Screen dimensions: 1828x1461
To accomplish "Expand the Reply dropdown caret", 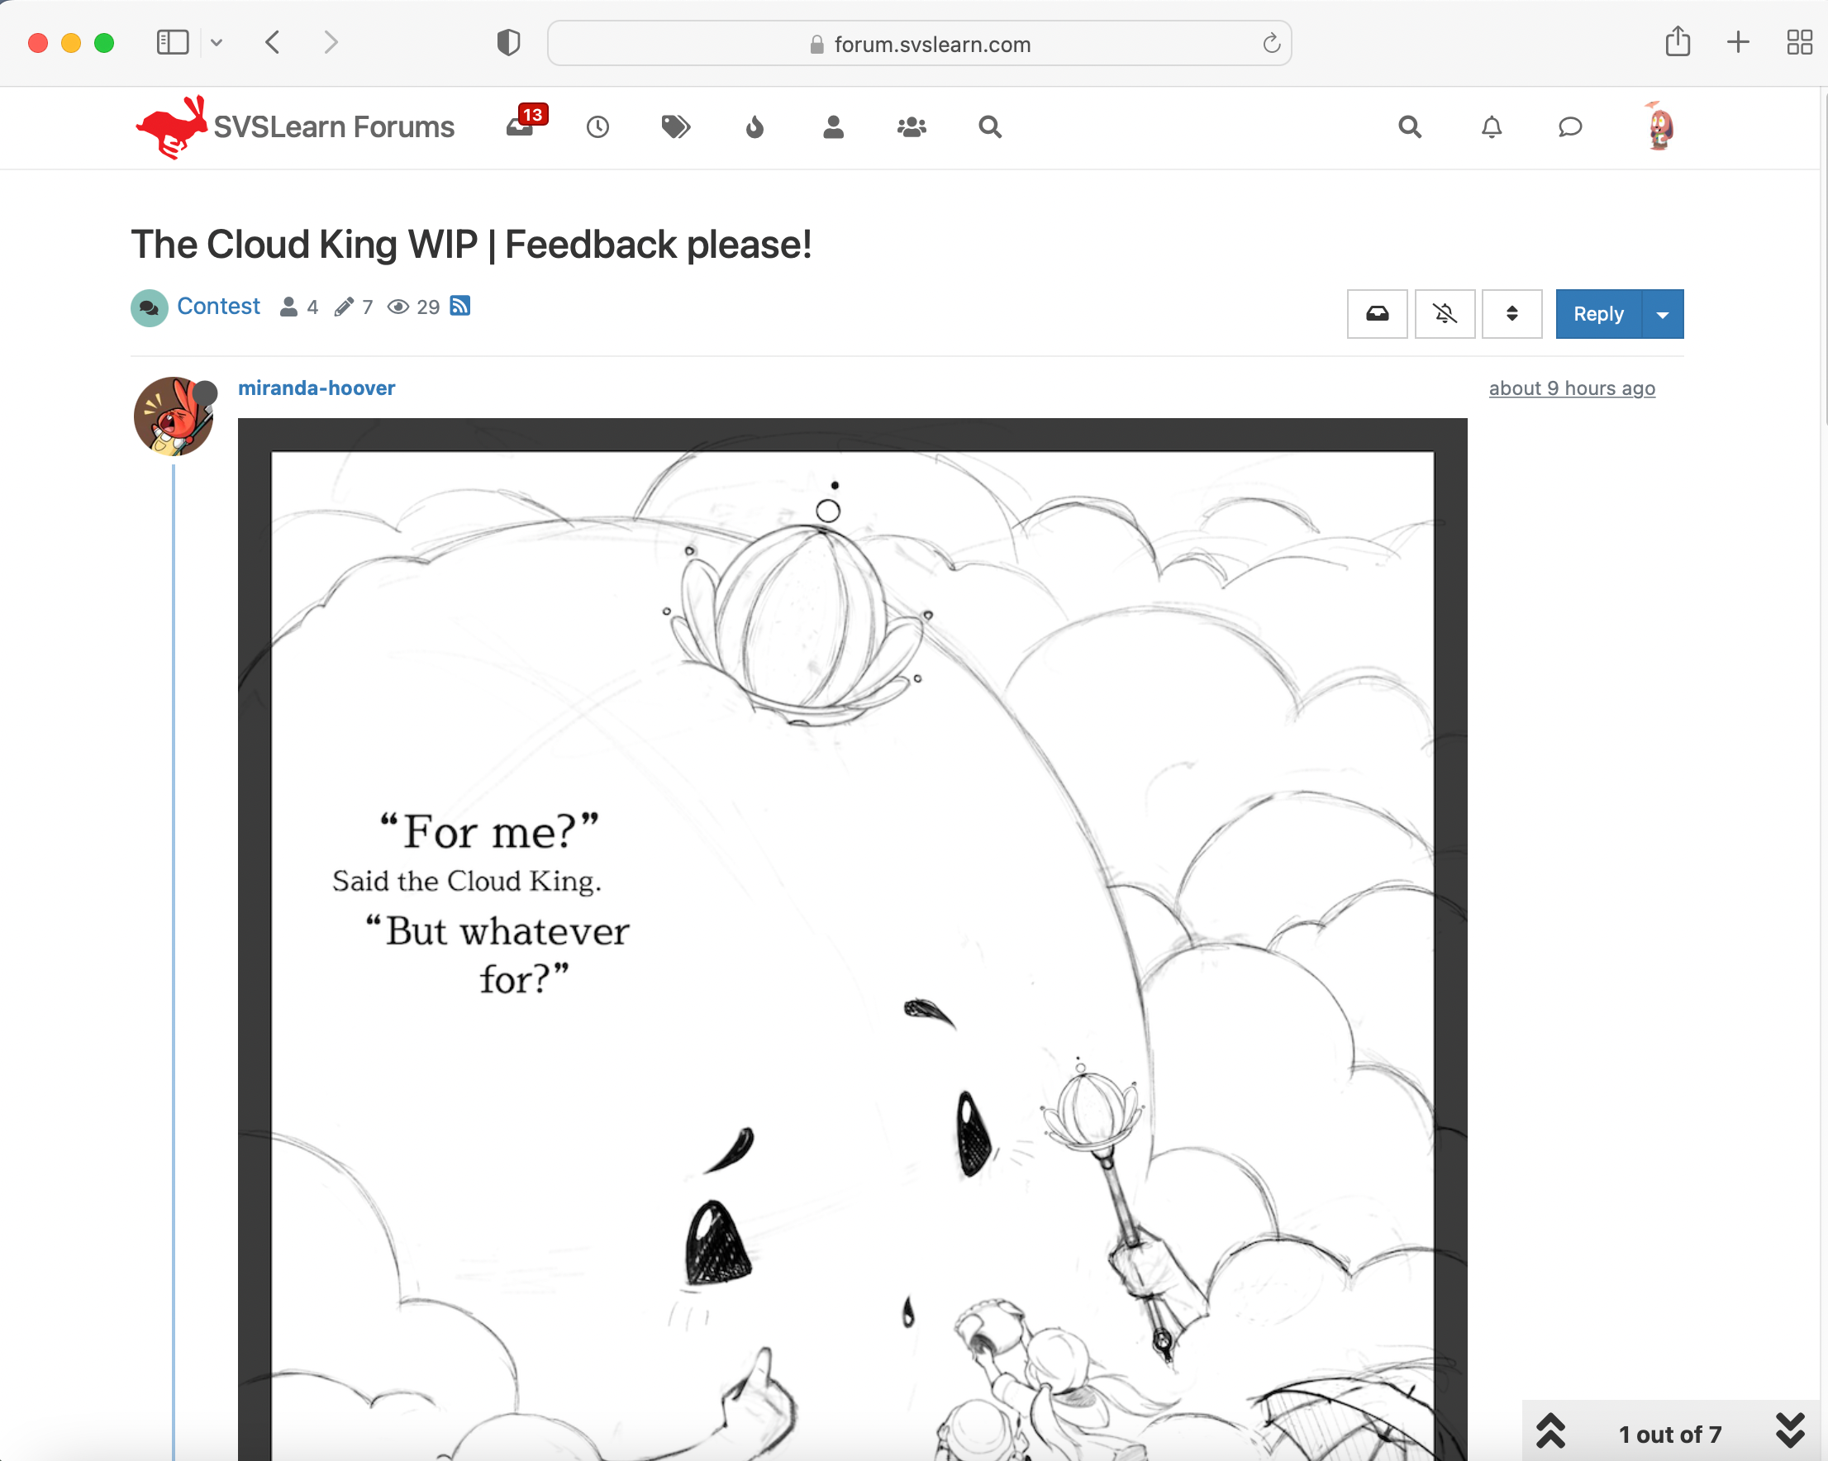I will coord(1663,314).
